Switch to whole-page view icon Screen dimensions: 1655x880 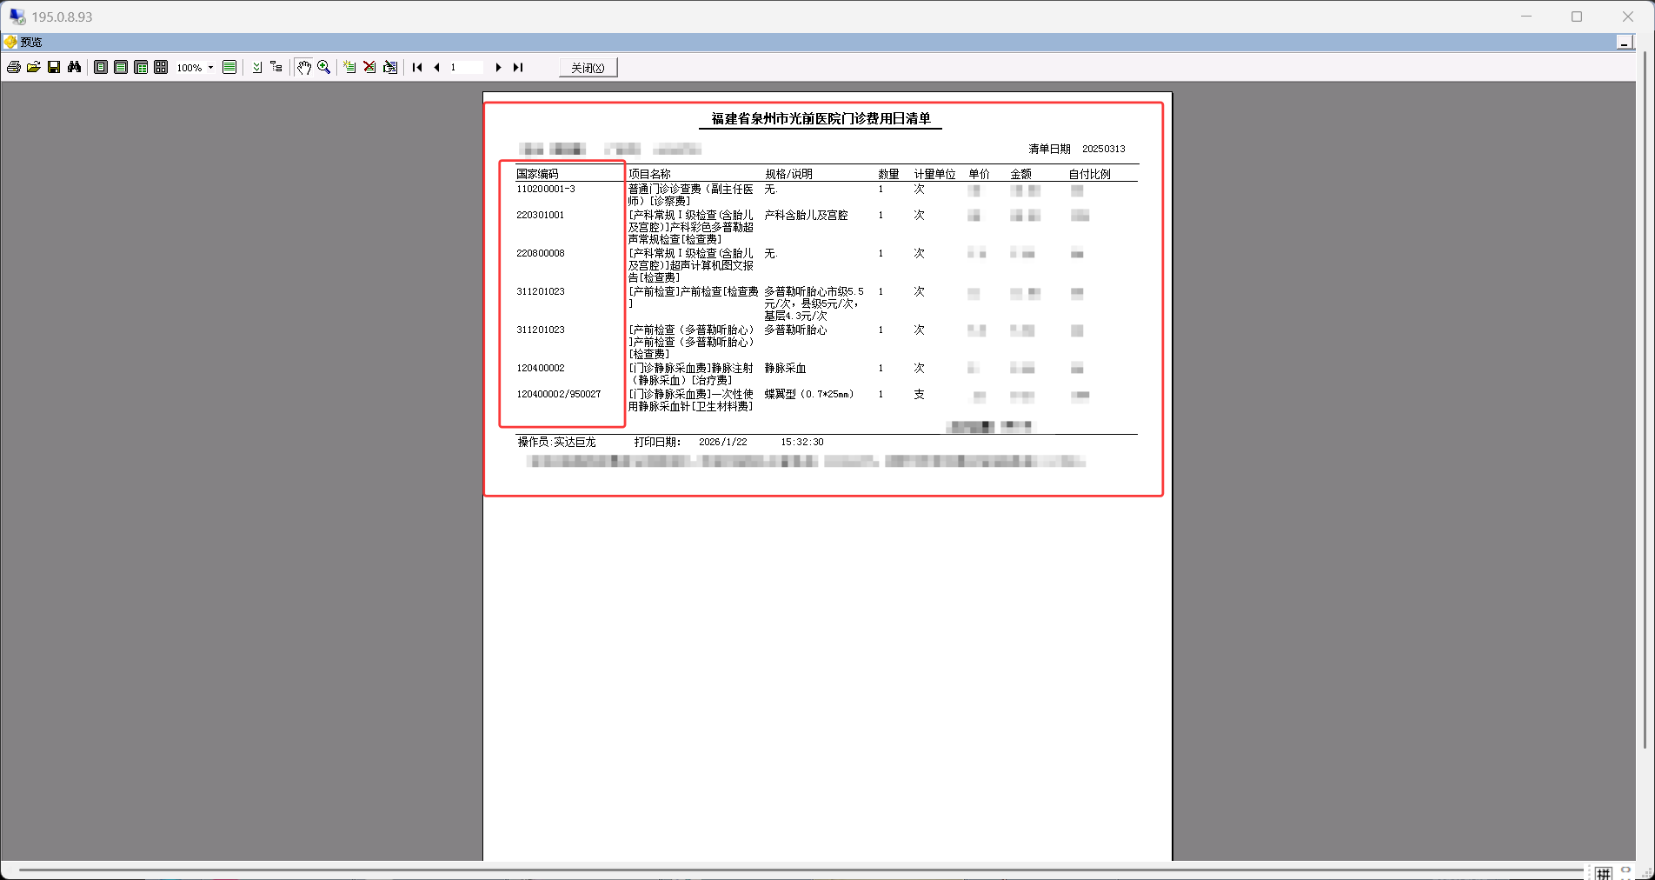pyautogui.click(x=101, y=67)
